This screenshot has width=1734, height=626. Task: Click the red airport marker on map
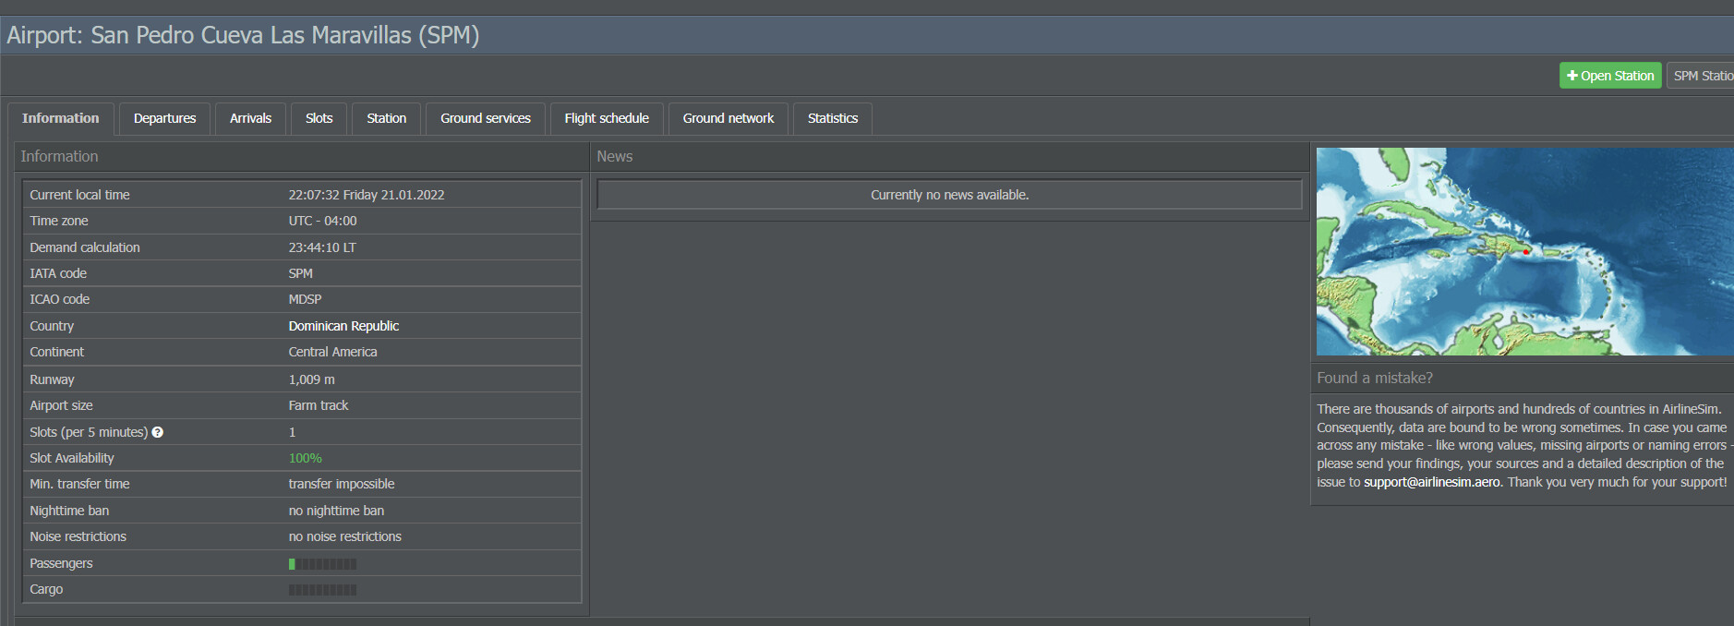pyautogui.click(x=1526, y=252)
